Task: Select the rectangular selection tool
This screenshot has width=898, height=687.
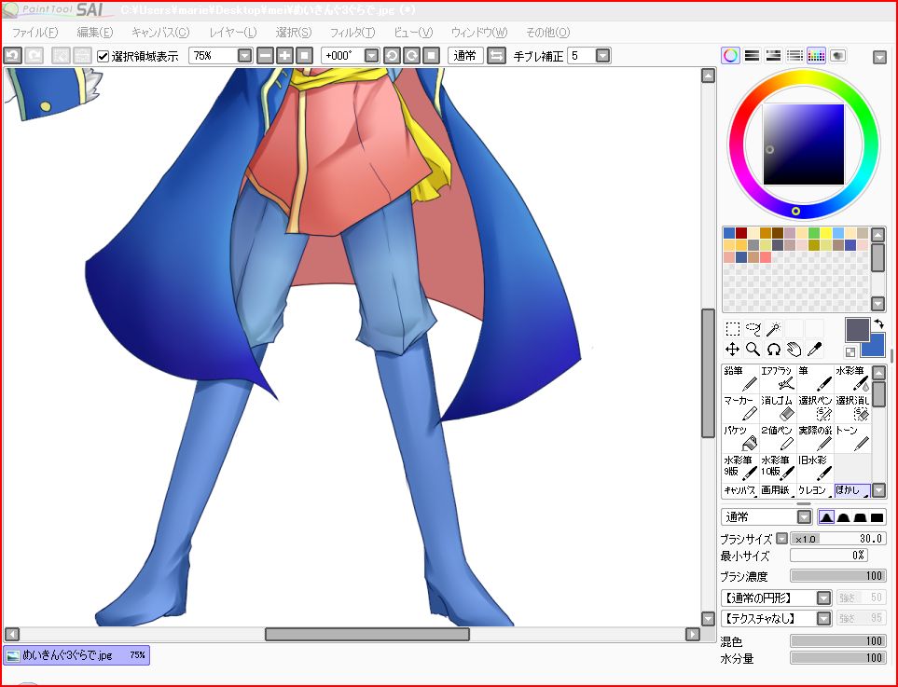Action: (733, 329)
